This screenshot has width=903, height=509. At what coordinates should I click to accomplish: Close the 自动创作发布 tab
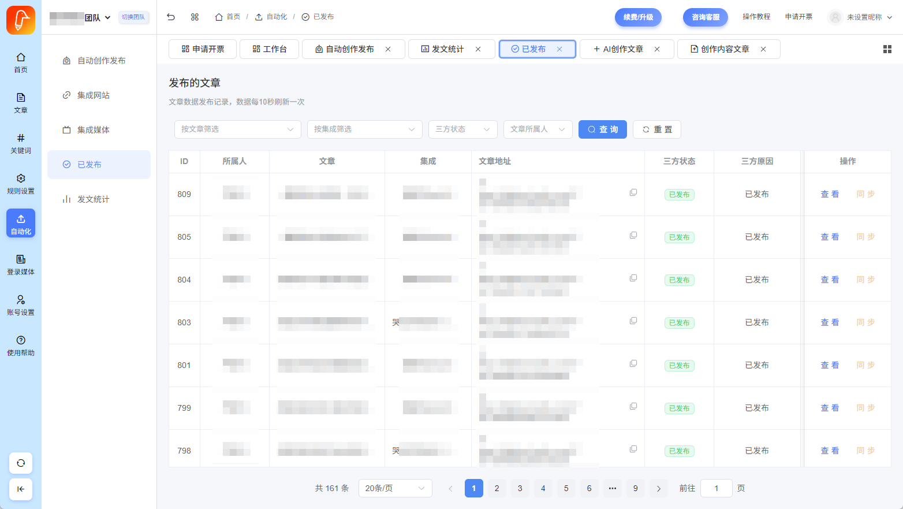click(x=388, y=49)
